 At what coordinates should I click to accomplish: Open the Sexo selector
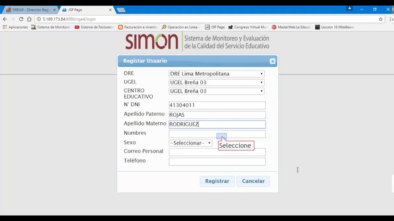pyautogui.click(x=191, y=143)
